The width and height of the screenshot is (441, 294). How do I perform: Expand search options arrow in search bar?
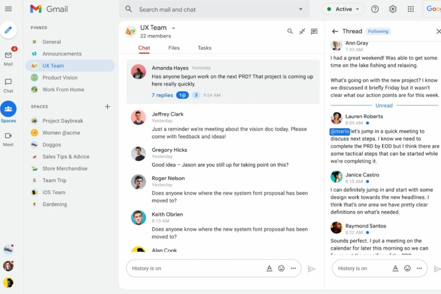301,9
